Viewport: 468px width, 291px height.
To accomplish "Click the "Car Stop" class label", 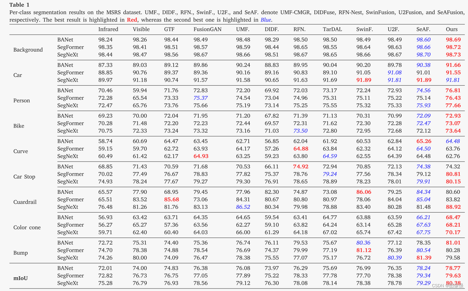I will point(24,177).
